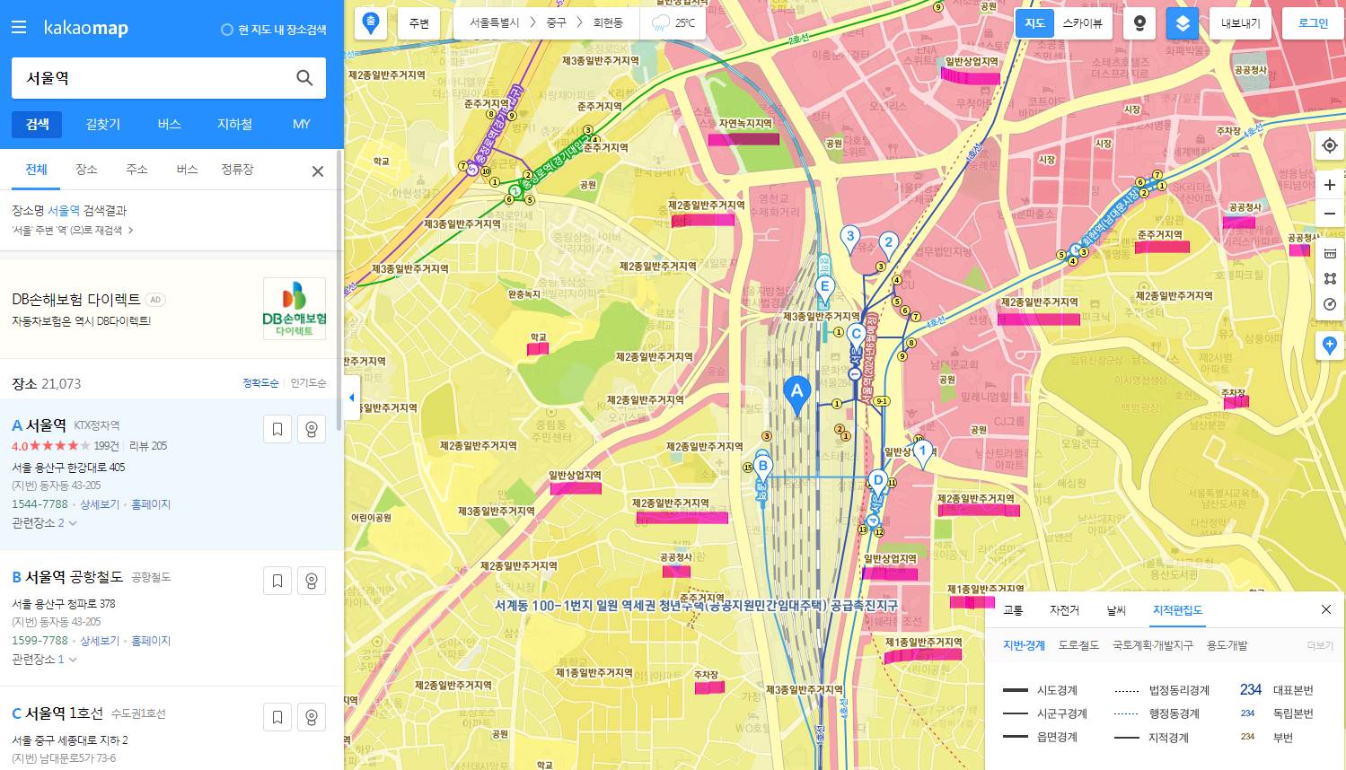Screen dimensions: 1346x770
Task: Show 도로·철도 legend category
Action: tap(1078, 645)
